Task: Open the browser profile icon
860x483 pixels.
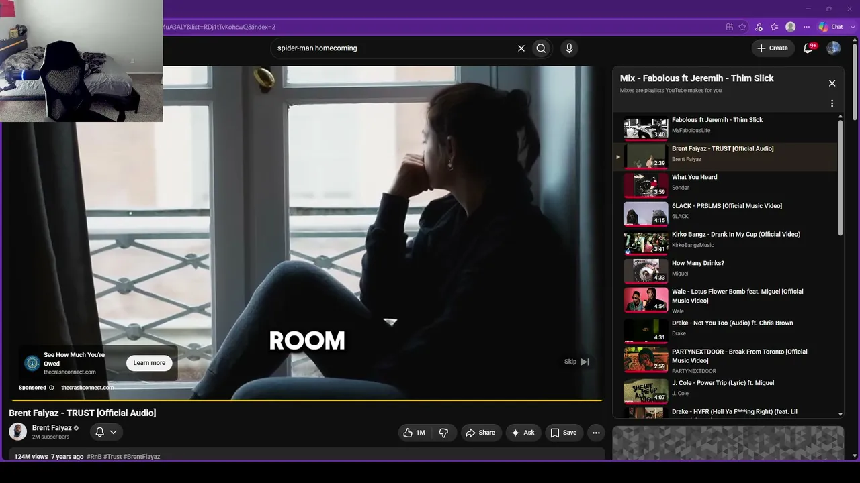Action: coord(791,27)
